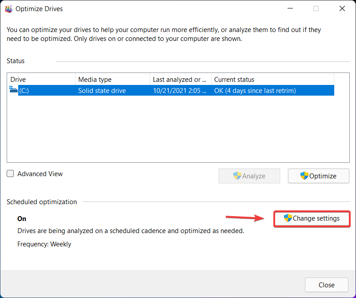Click the Analyze button

click(249, 176)
